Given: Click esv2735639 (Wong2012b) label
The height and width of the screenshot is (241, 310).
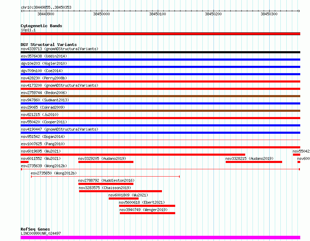Looking at the screenshot, I should [44, 166].
